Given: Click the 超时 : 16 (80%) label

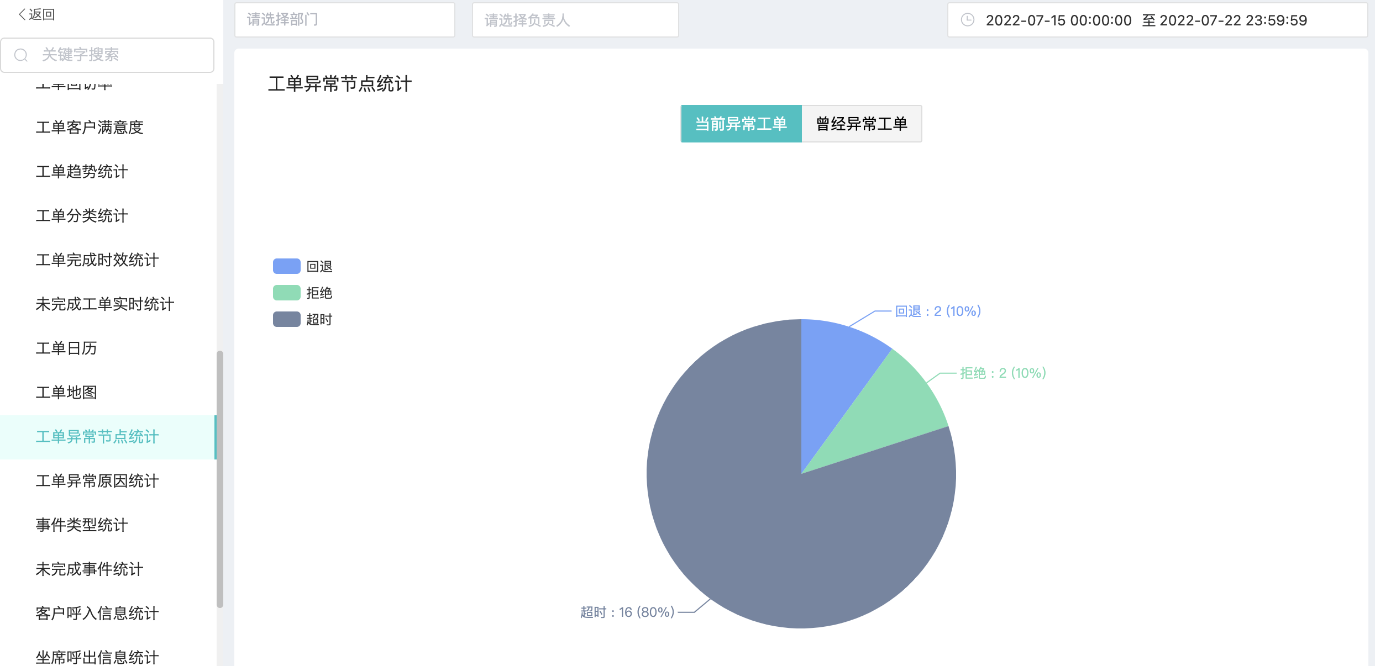Looking at the screenshot, I should 627,612.
